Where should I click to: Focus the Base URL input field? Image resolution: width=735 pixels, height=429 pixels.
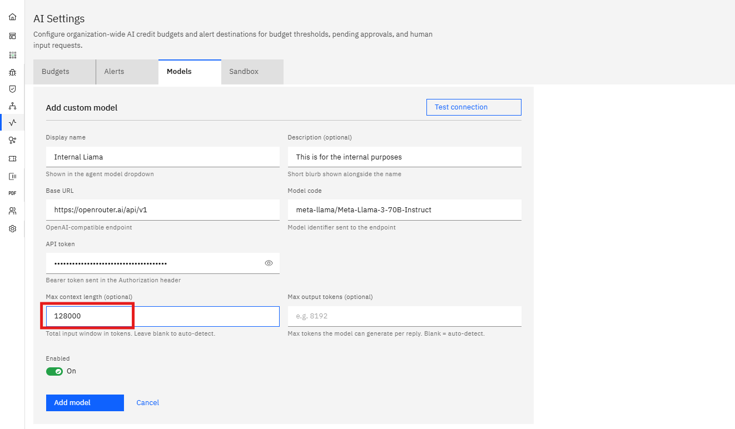[x=163, y=210]
